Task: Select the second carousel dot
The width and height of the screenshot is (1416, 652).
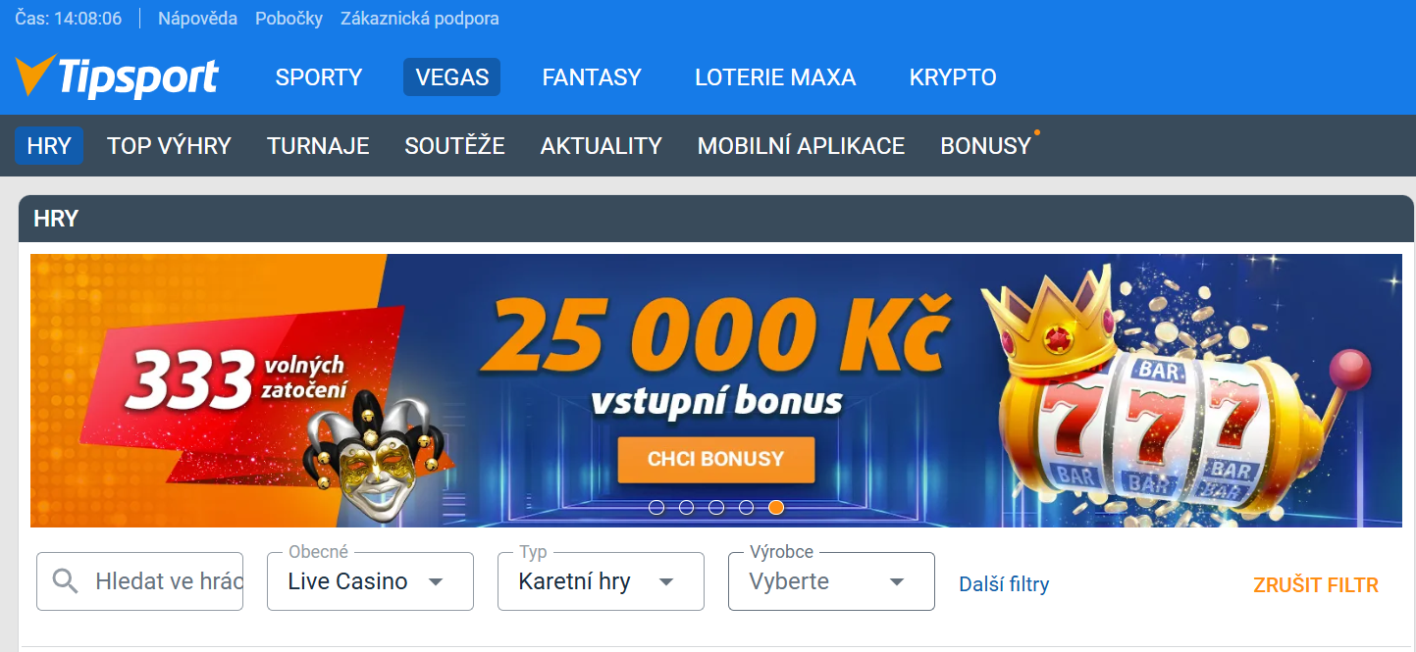Action: click(x=687, y=507)
